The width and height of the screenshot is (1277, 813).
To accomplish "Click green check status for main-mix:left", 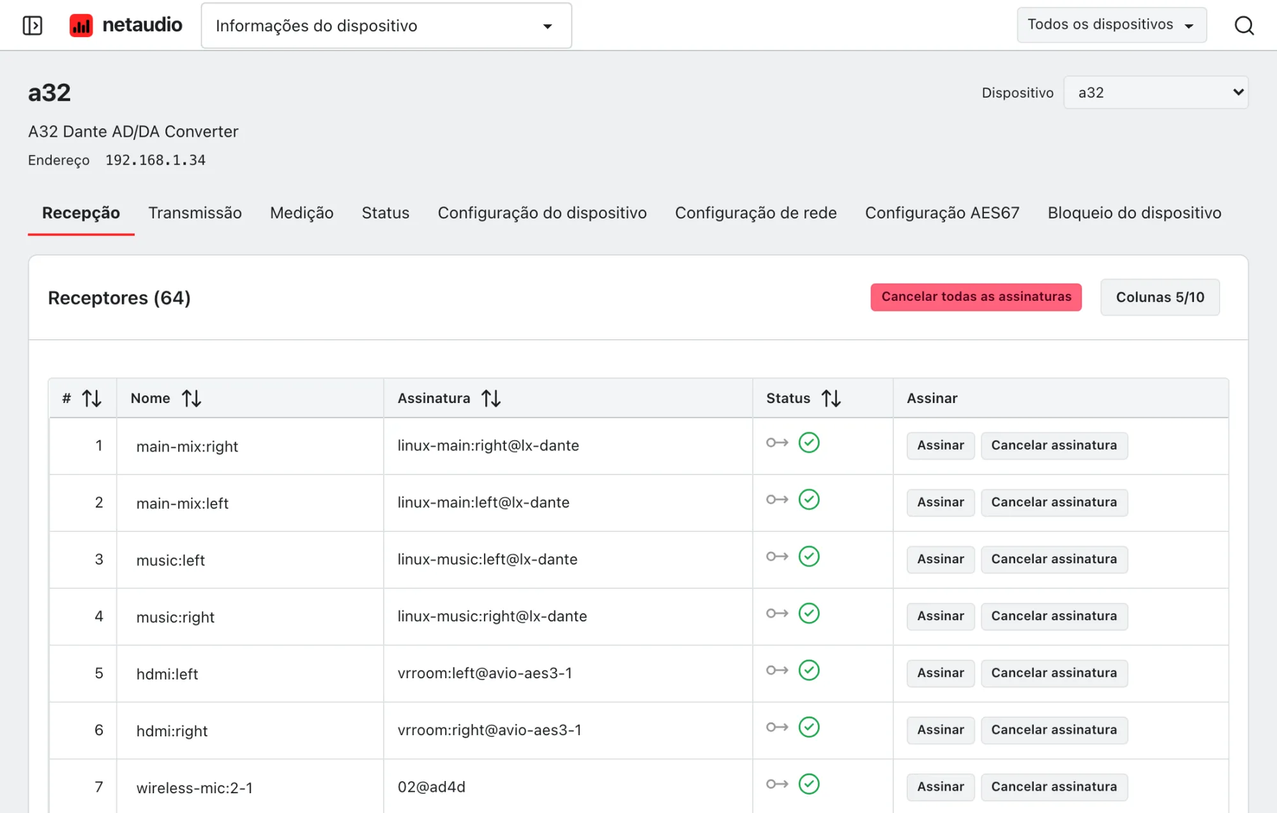I will [x=809, y=499].
